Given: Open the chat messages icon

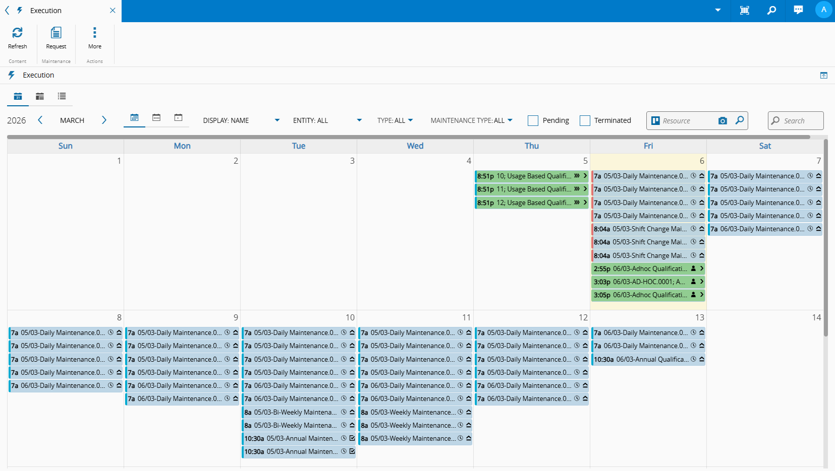Looking at the screenshot, I should tap(798, 10).
